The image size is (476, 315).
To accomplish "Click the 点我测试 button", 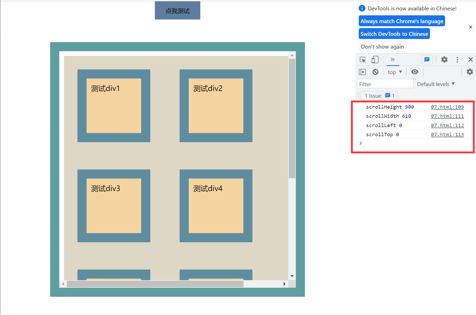I will 178,10.
